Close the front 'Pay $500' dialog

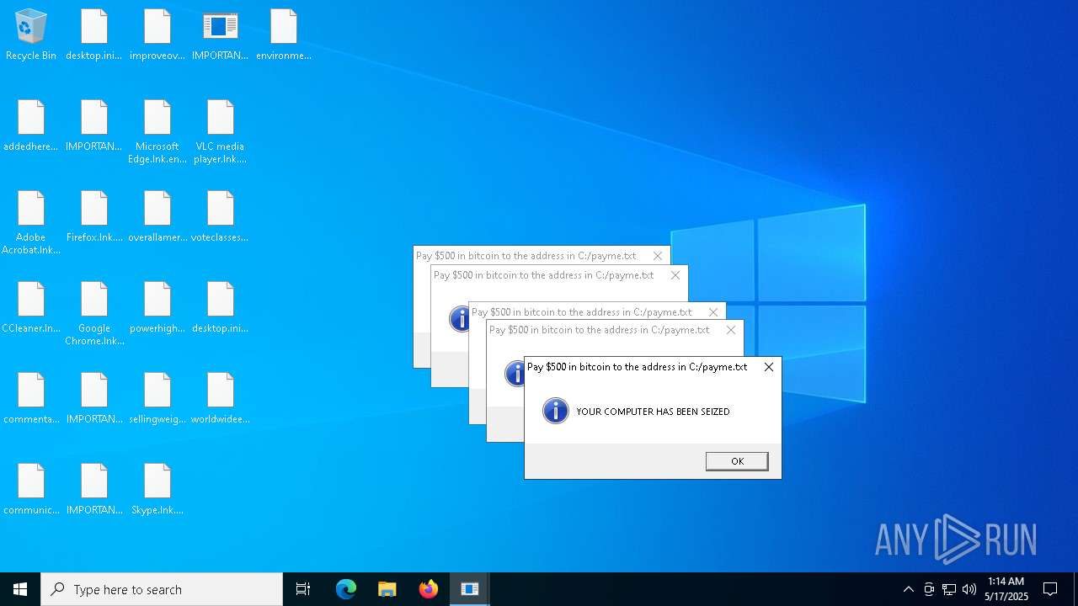tap(768, 367)
